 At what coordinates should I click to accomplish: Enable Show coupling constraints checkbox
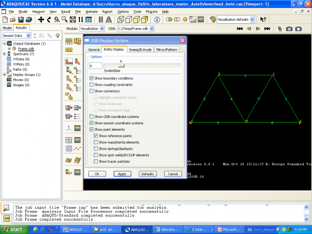point(92,85)
